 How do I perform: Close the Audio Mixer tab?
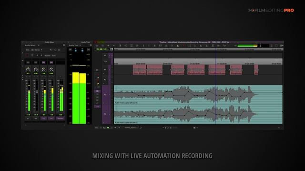click(39, 45)
